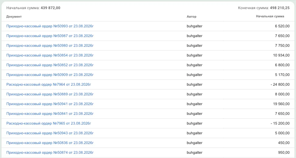This screenshot has height=158, width=296.
Task: Click the negative amount - 15 200,00
Action: [x=280, y=123]
